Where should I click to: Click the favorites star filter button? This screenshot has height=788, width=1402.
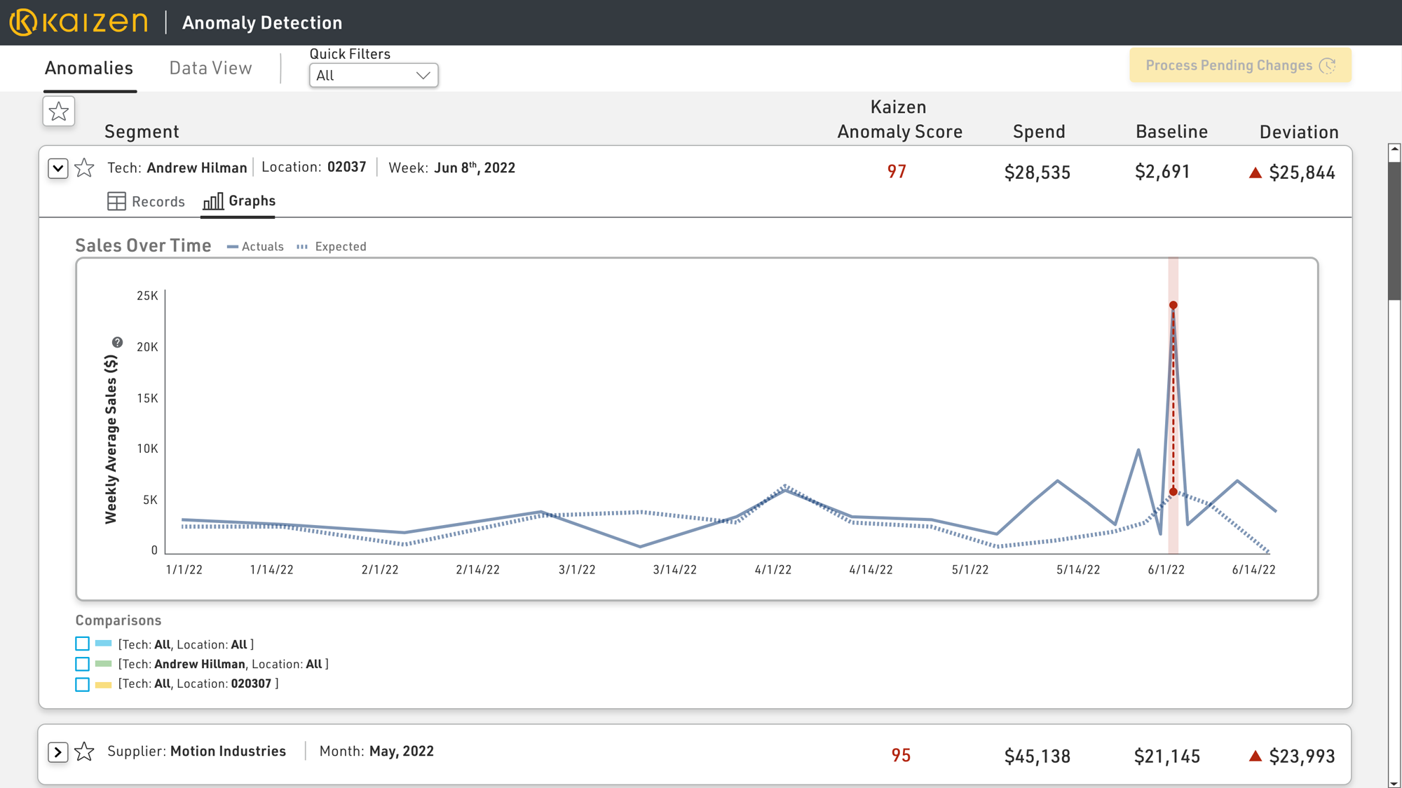tap(59, 111)
